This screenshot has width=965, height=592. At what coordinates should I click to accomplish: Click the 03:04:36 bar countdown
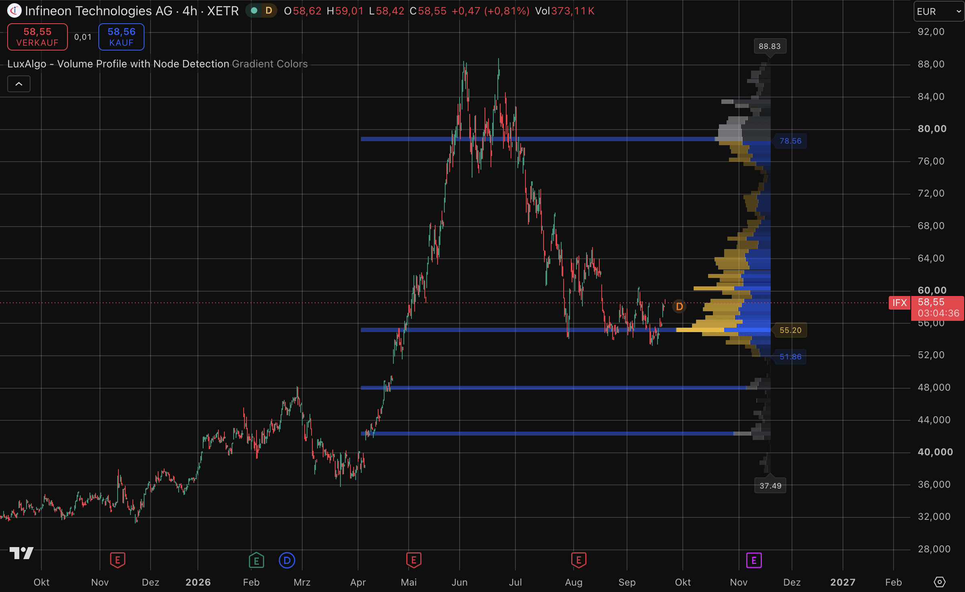tap(939, 313)
